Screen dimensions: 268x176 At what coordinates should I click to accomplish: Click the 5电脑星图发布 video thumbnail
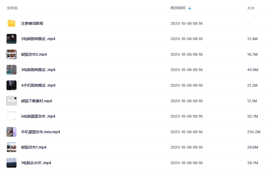point(11,116)
